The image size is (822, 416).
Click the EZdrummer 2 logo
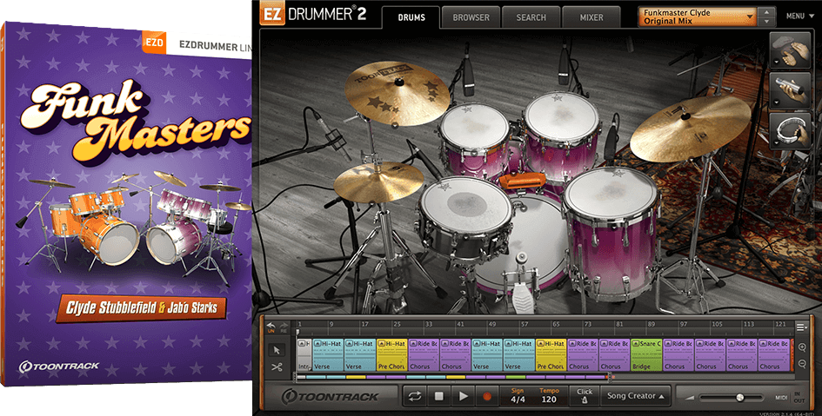pos(313,15)
